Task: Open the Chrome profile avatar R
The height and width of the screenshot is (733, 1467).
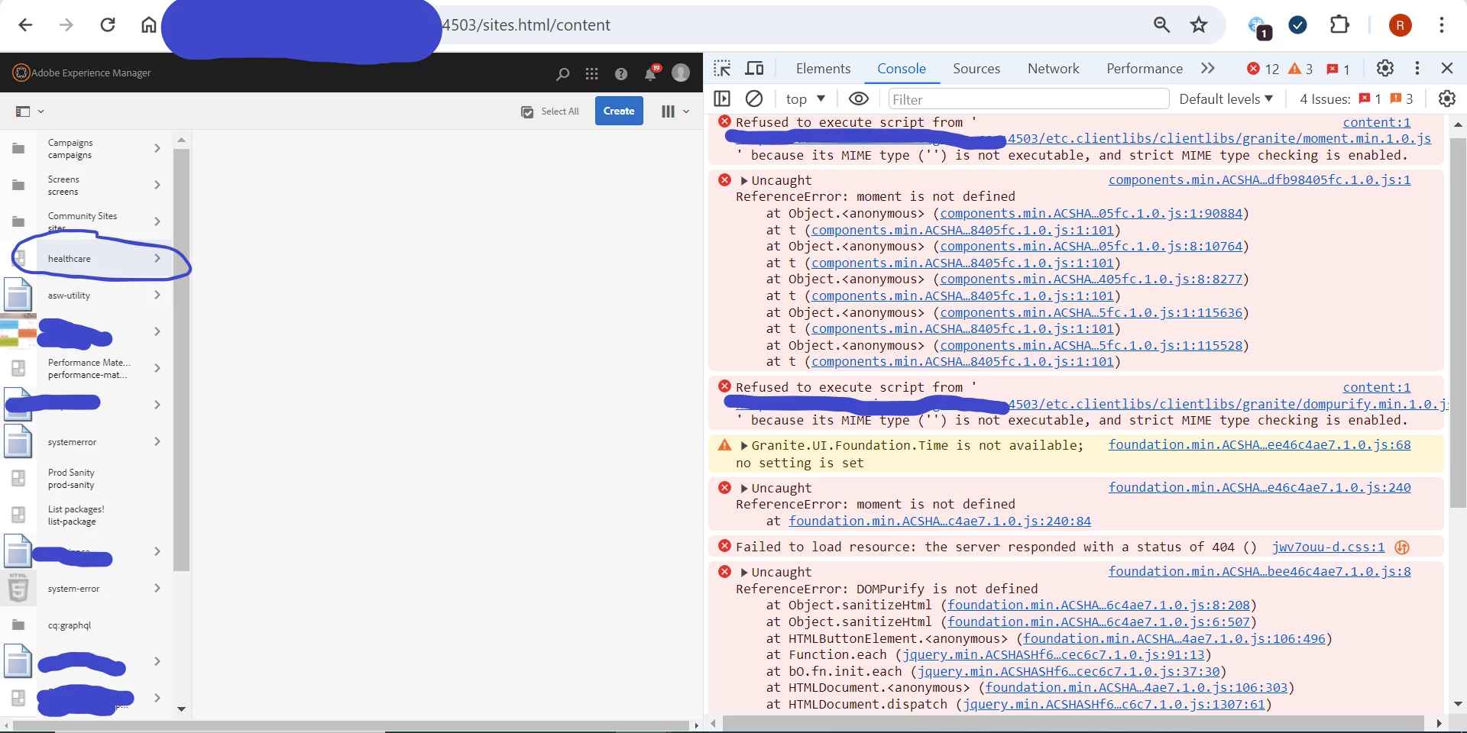Action: point(1400,25)
